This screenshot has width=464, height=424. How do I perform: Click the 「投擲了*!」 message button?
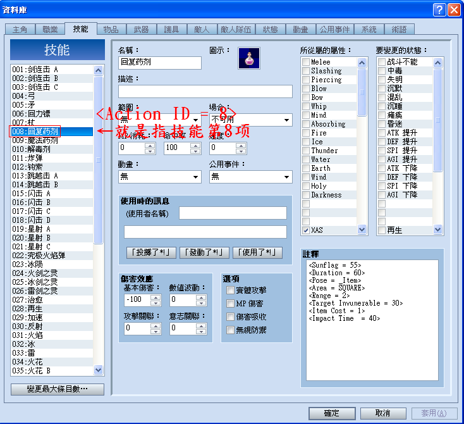click(x=151, y=253)
